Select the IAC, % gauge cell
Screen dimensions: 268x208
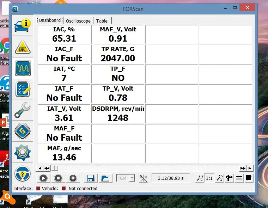tap(64, 35)
